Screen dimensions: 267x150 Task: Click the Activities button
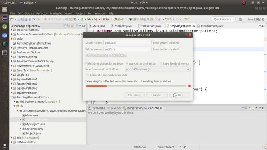pyautogui.click(x=9, y=2)
